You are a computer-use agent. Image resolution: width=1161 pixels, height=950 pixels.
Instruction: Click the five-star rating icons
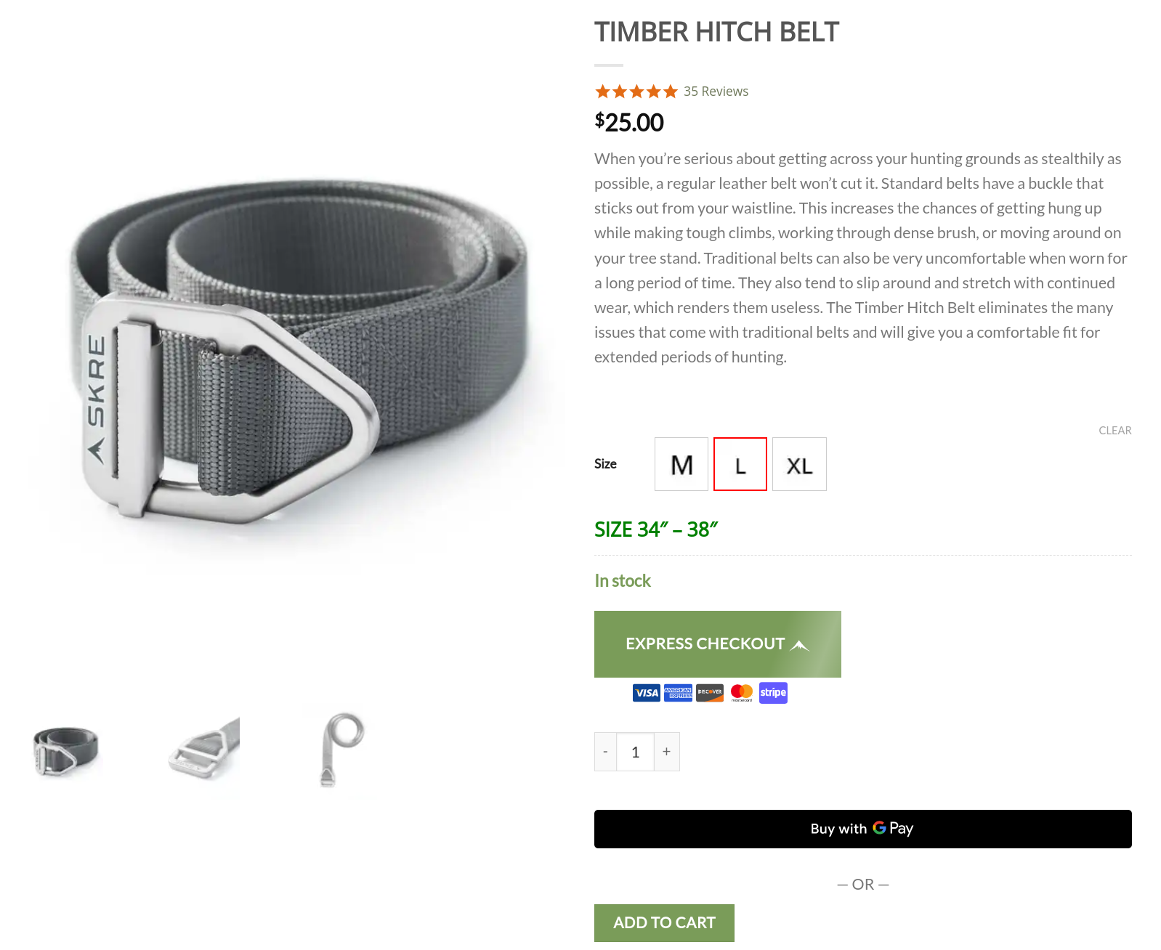[636, 92]
